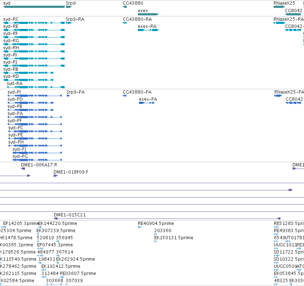
Task: Click the RNaseX25 gene label
Action: coord(284,3)
